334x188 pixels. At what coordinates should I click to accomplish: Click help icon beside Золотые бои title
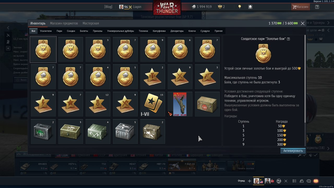click(x=288, y=39)
